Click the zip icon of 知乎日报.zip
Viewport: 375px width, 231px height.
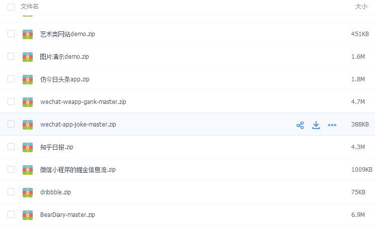28,147
